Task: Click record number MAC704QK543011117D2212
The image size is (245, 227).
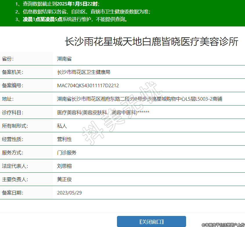Action: pos(88,85)
